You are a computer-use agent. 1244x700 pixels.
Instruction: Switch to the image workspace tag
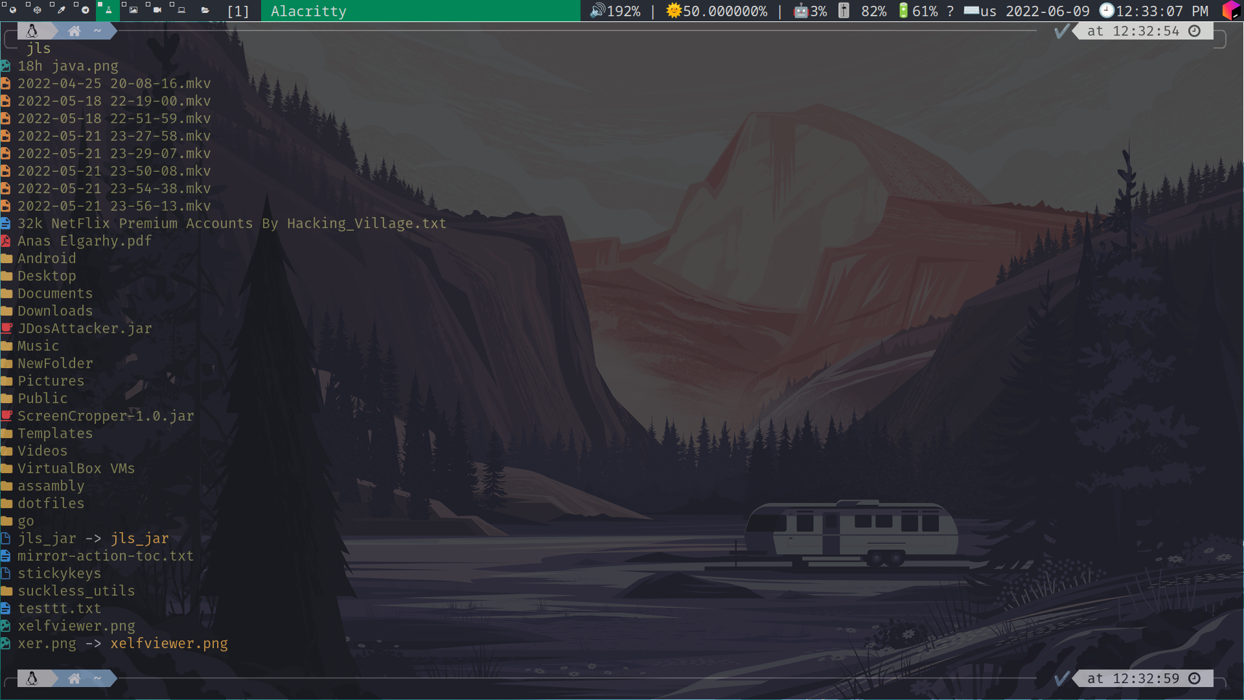[x=133, y=10]
